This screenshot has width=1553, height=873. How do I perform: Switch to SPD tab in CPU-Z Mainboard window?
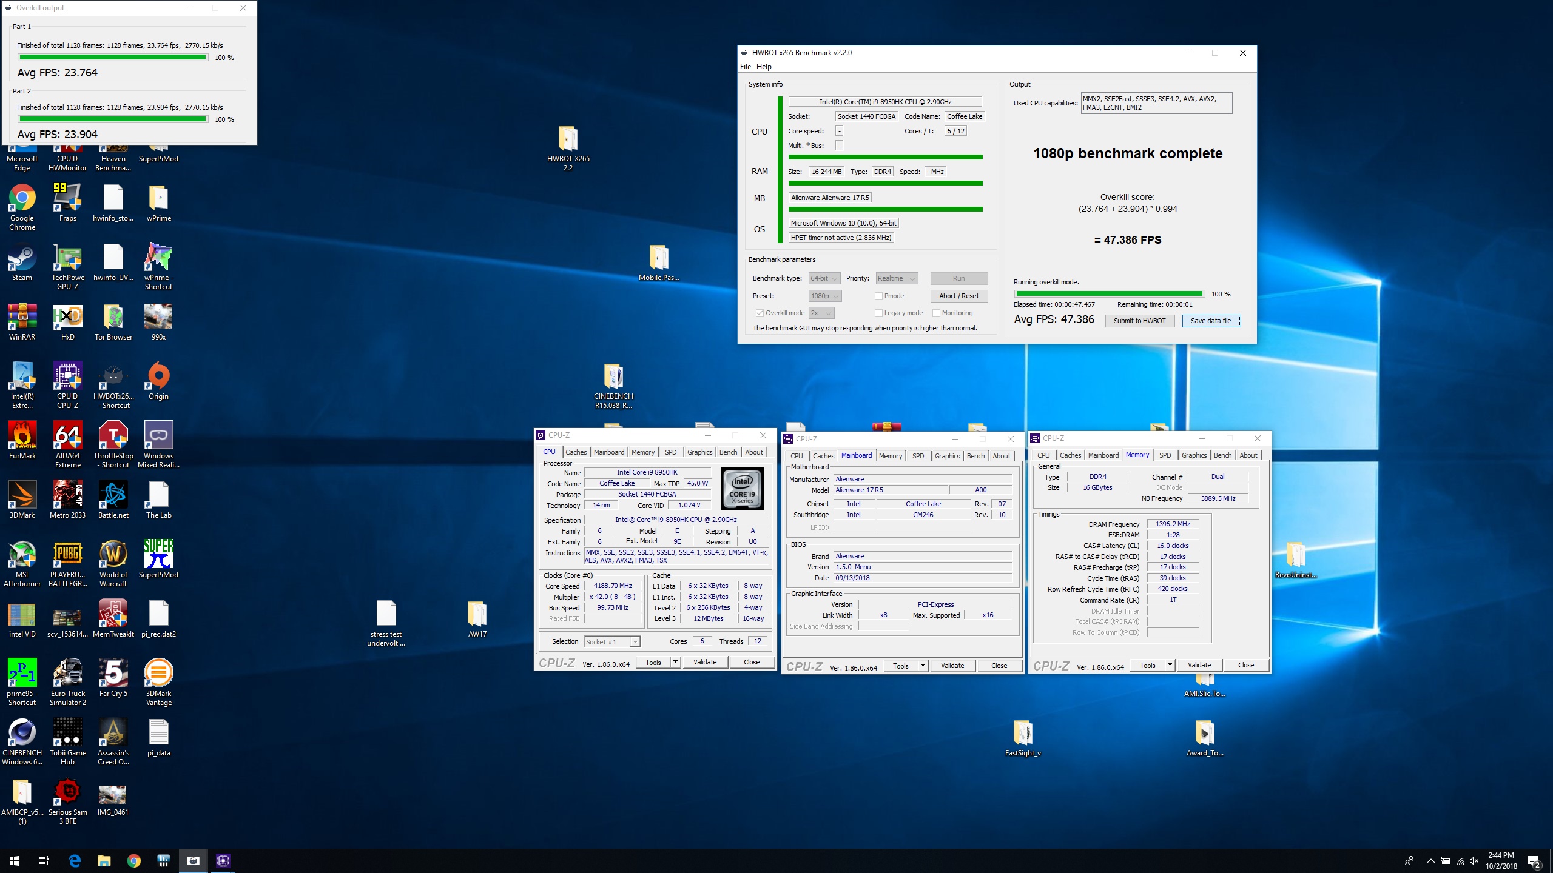[x=918, y=456]
